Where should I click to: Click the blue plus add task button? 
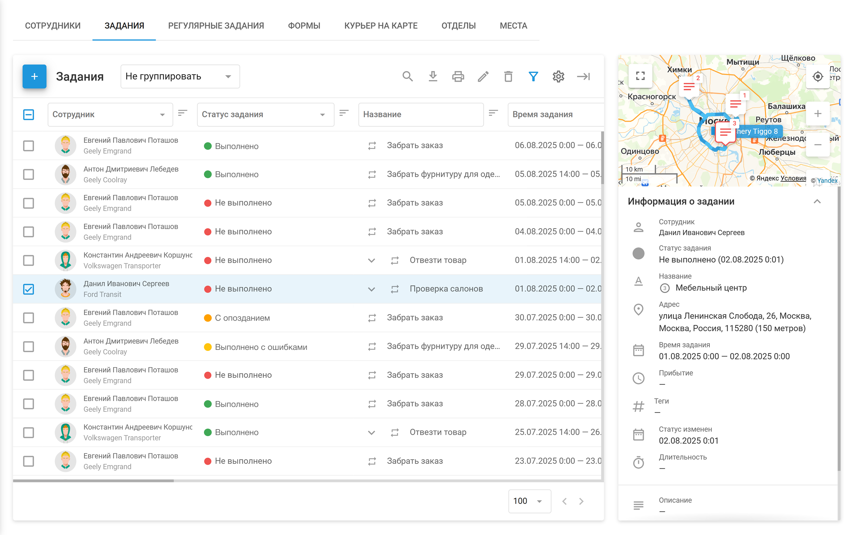(34, 76)
